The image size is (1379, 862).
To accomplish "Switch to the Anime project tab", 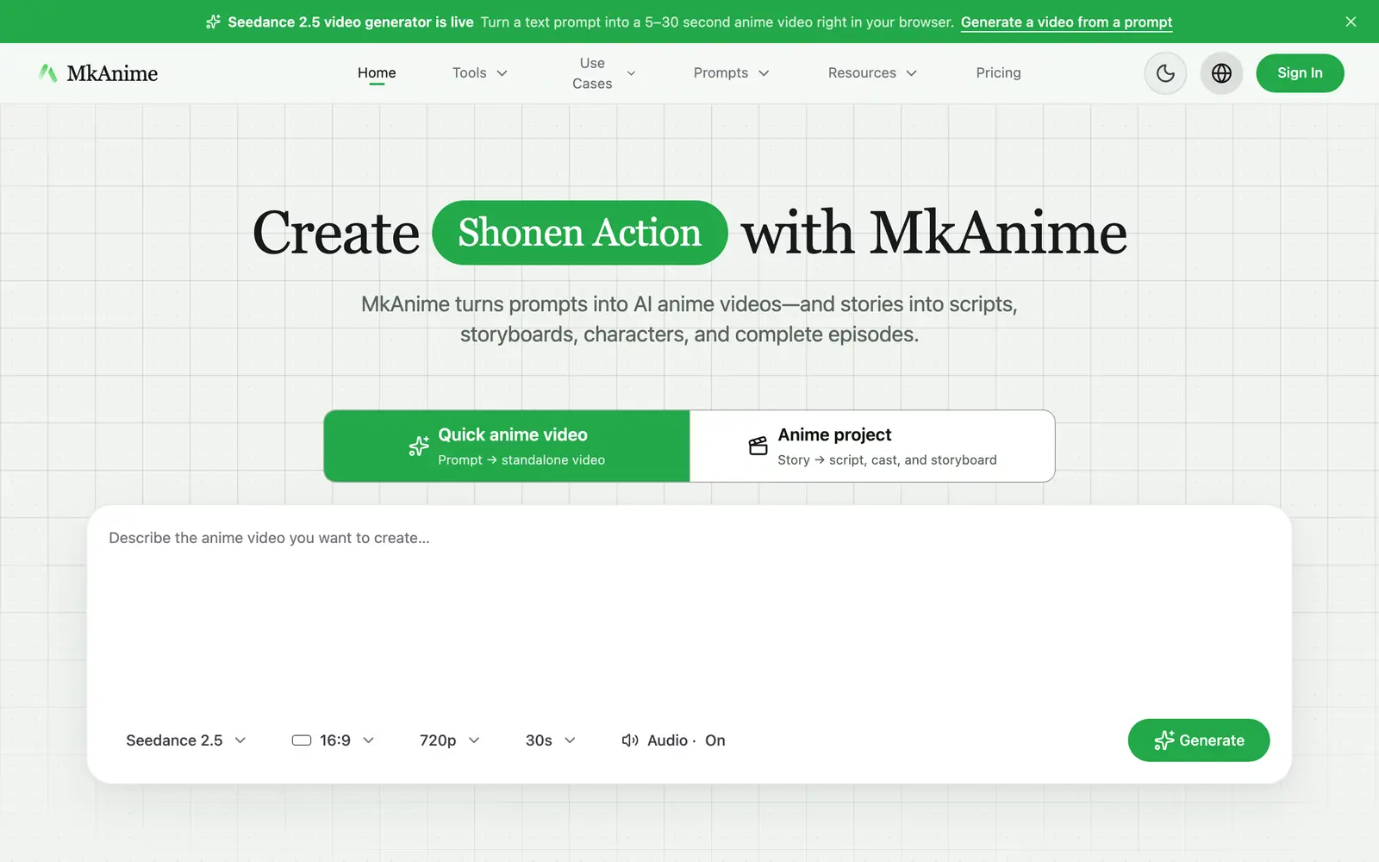I will 872,446.
